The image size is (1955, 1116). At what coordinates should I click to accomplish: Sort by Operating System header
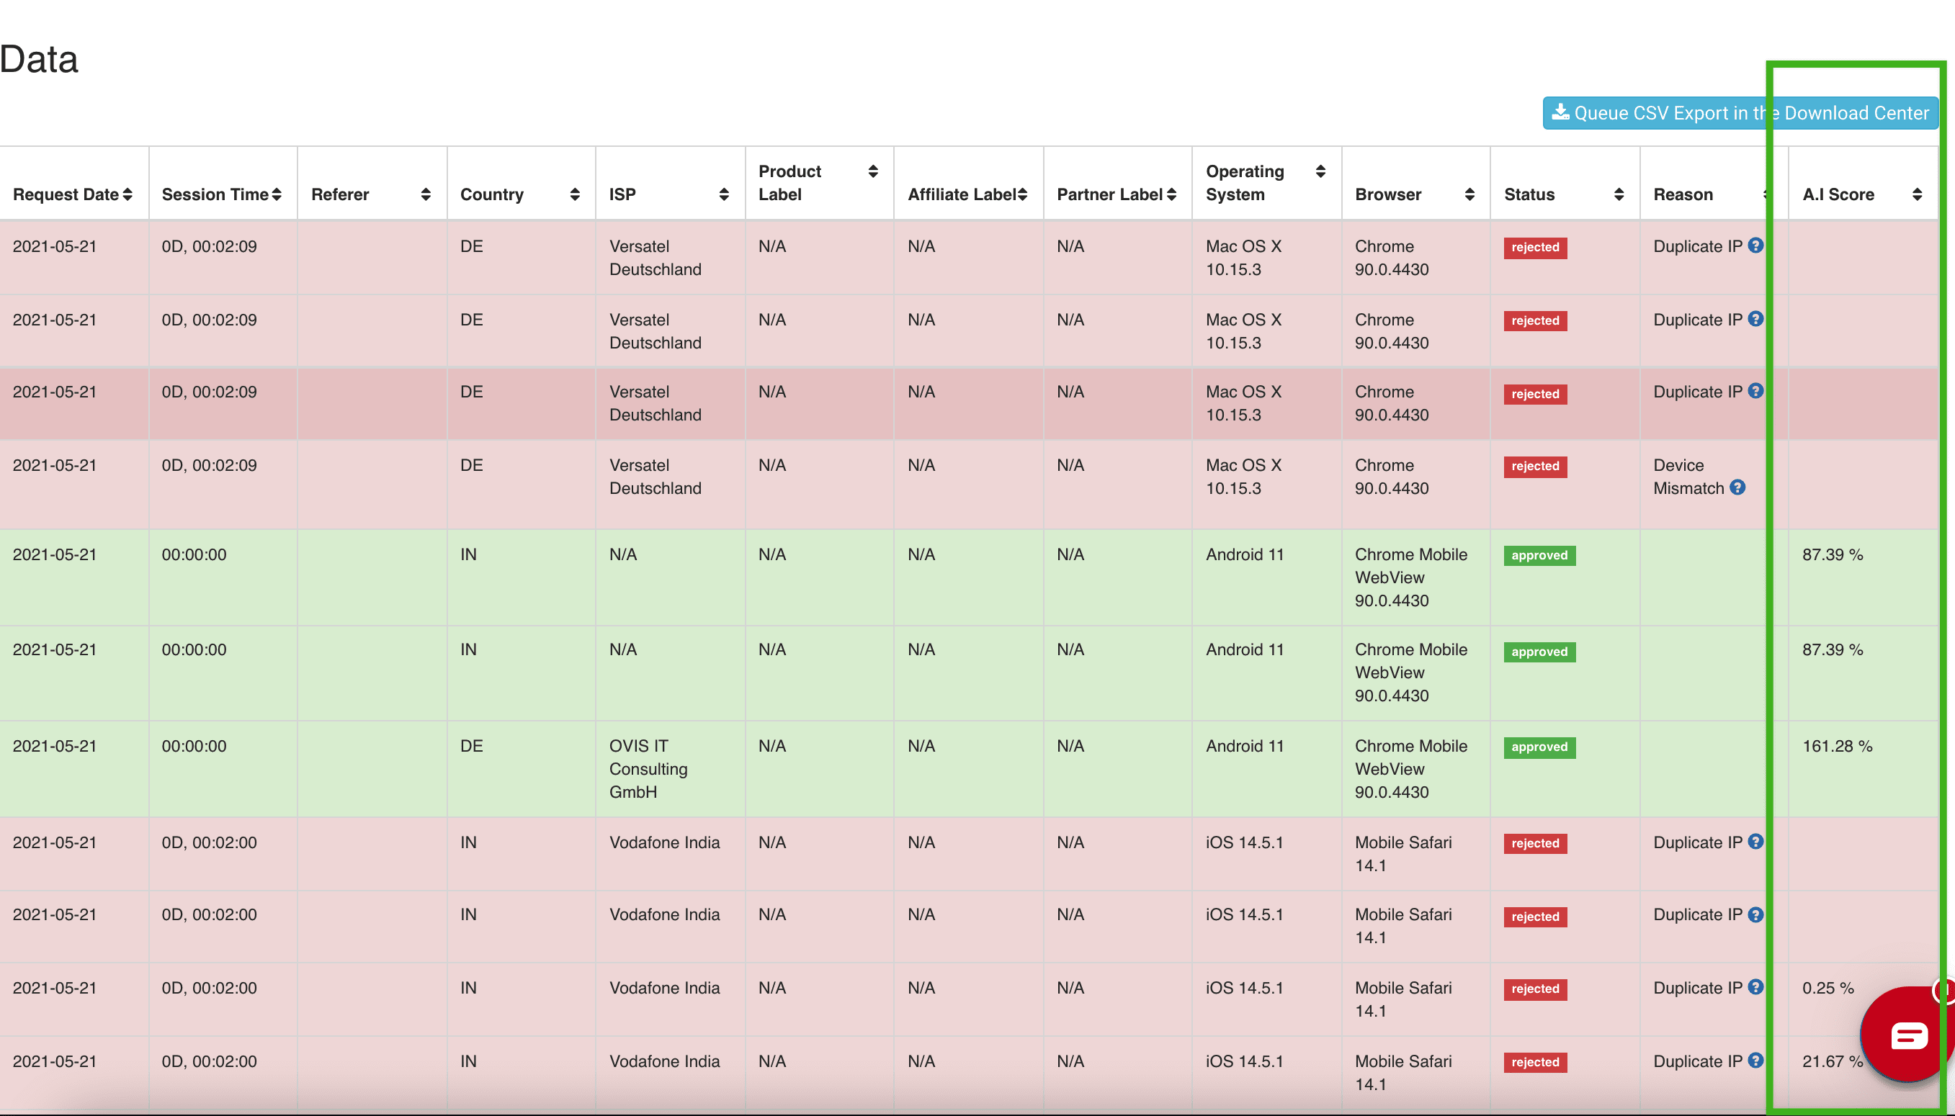(x=1320, y=171)
